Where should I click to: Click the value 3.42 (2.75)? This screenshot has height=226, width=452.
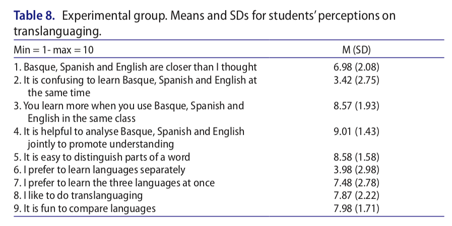point(356,80)
